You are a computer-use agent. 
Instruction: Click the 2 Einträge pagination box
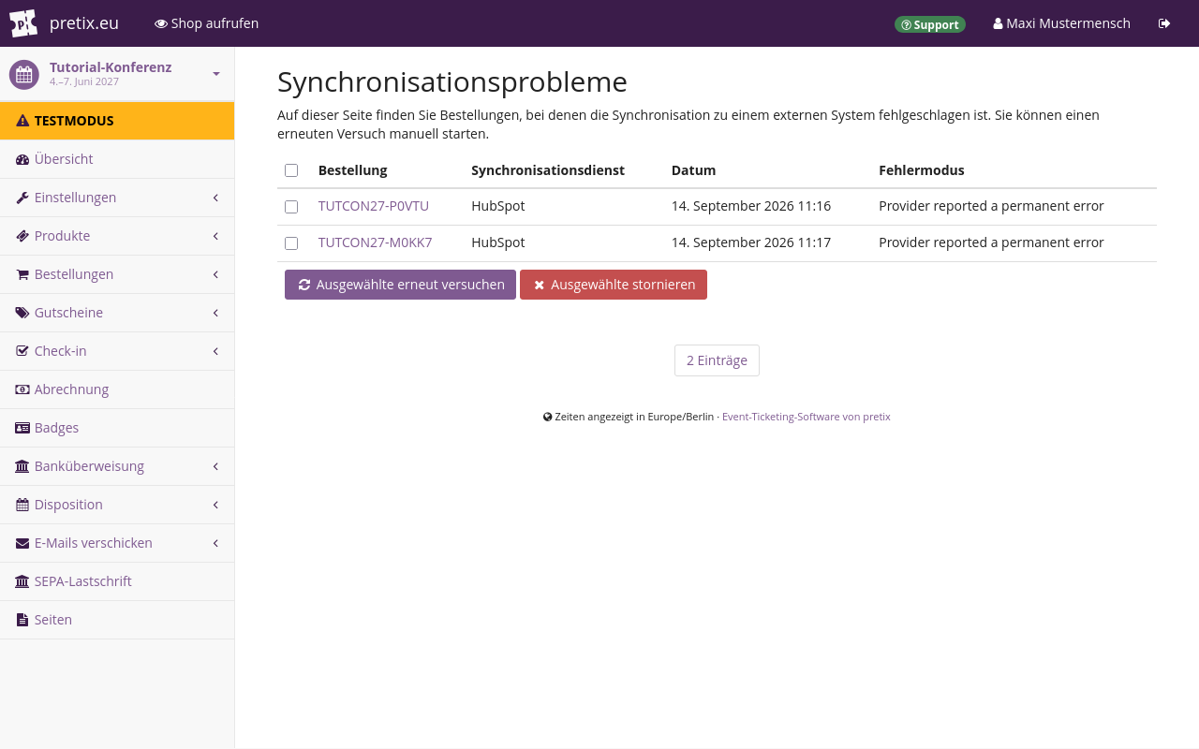717,360
